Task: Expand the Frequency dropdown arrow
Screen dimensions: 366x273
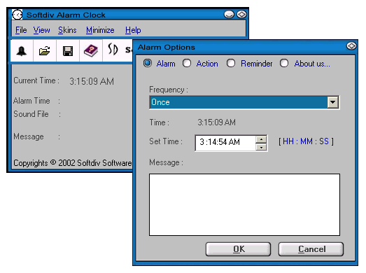Action: click(x=333, y=102)
